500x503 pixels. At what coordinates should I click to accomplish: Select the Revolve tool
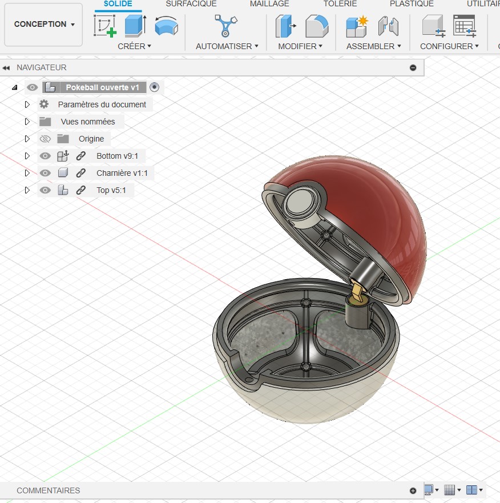[x=166, y=26]
